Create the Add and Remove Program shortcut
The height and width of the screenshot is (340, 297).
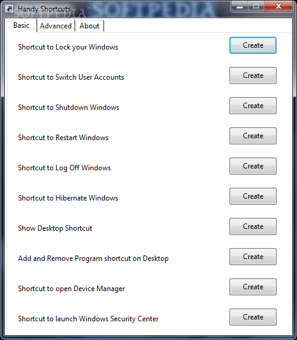pyautogui.click(x=253, y=257)
